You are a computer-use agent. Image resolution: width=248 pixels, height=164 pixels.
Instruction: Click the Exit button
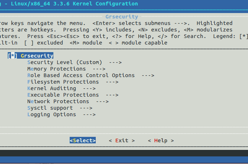122,140
